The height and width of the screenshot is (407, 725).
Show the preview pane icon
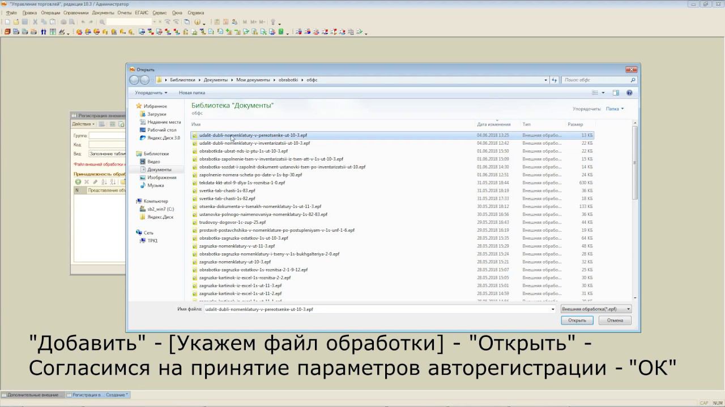click(x=616, y=93)
